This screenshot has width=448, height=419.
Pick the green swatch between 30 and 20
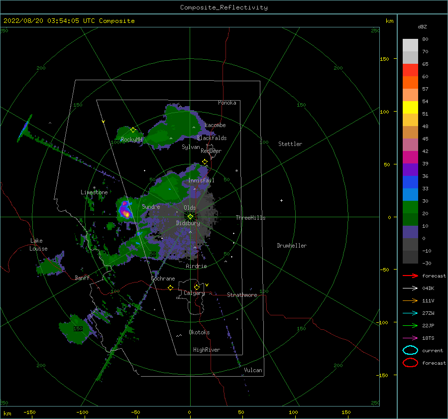(x=410, y=207)
